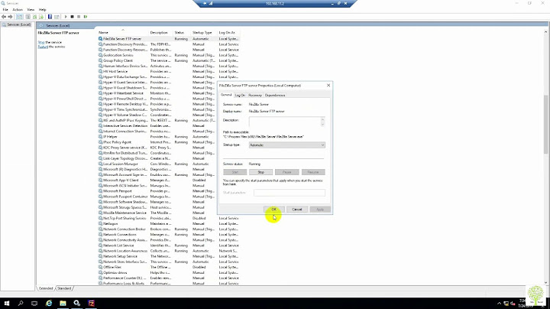Viewport: 550px width, 309px height.
Task: Click the gear icon beside Group Policy Client
Action: pyautogui.click(x=100, y=60)
